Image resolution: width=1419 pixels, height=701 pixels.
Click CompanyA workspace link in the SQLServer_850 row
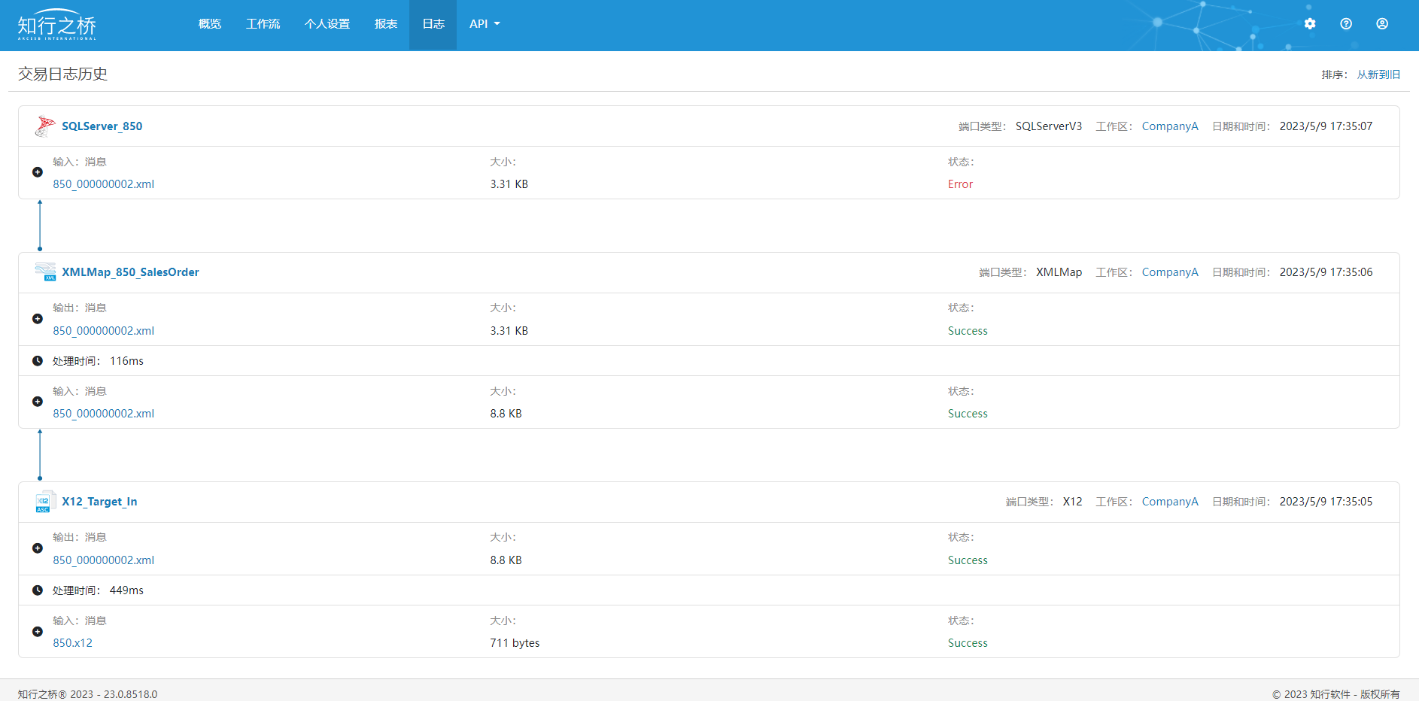(1169, 126)
